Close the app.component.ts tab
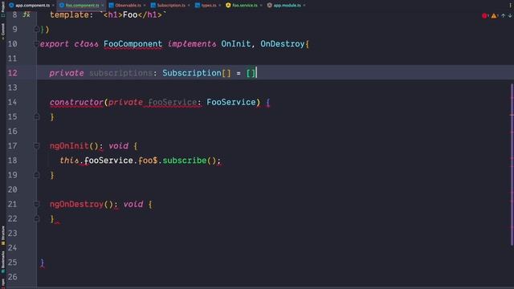The height and width of the screenshot is (289, 514). pos(54,6)
